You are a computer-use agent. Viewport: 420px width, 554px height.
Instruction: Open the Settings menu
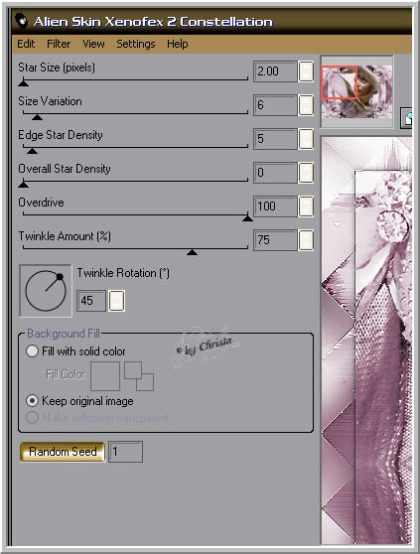point(136,44)
